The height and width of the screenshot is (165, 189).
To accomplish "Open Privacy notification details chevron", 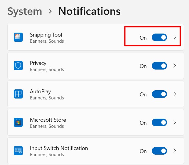I will [175, 66].
